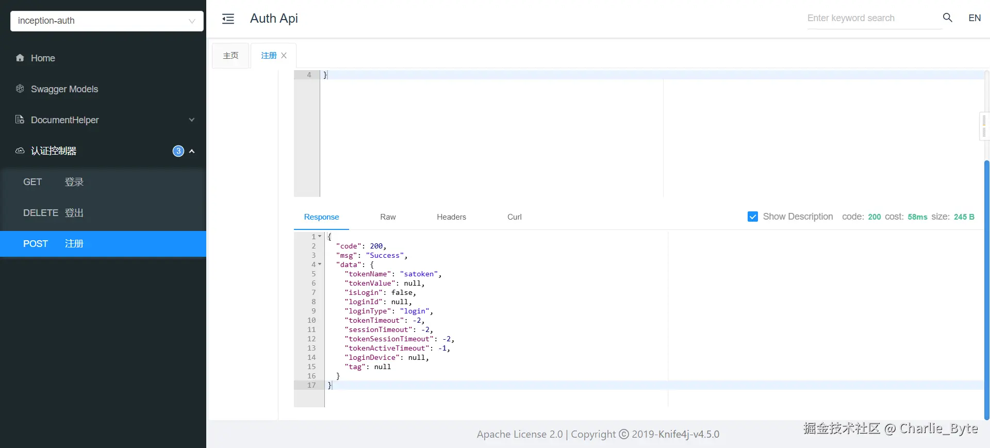Viewport: 990px width, 448px height.
Task: Click the sidebar collapse menu icon
Action: point(228,19)
